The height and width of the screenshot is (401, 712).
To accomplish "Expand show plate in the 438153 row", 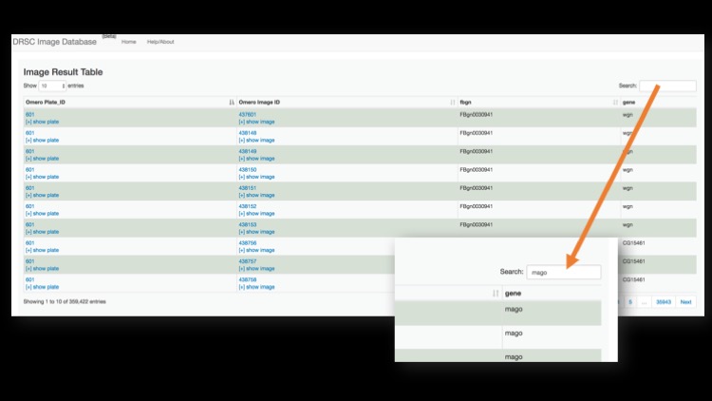I will [x=42, y=232].
